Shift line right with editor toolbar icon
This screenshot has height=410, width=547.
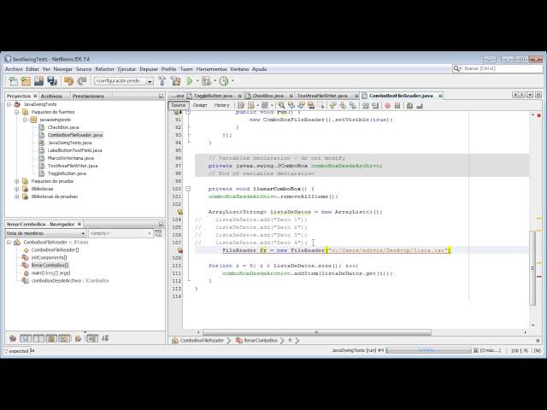click(375, 105)
